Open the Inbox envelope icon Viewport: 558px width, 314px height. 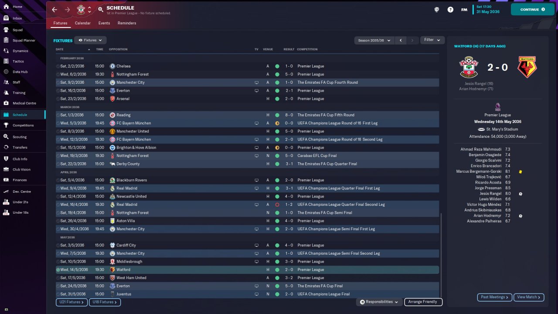coord(6,18)
